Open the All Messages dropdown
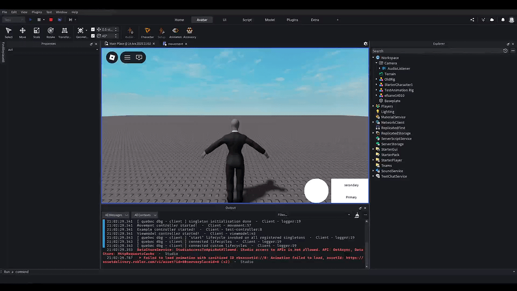517x291 pixels. tap(116, 215)
